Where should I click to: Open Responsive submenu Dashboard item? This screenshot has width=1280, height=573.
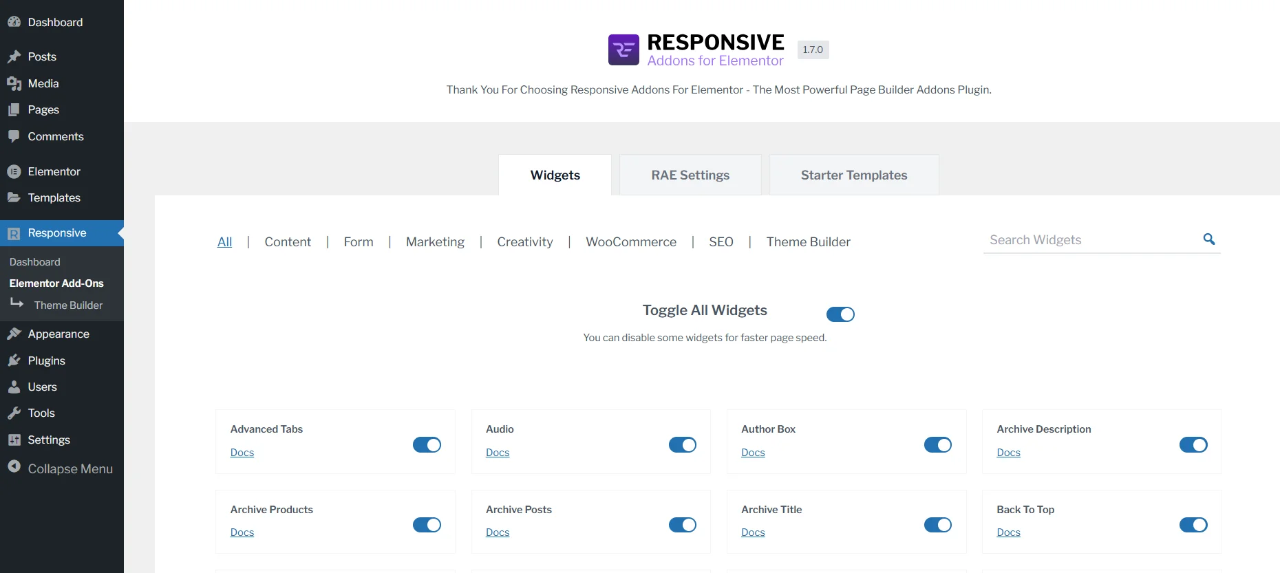coord(35,261)
